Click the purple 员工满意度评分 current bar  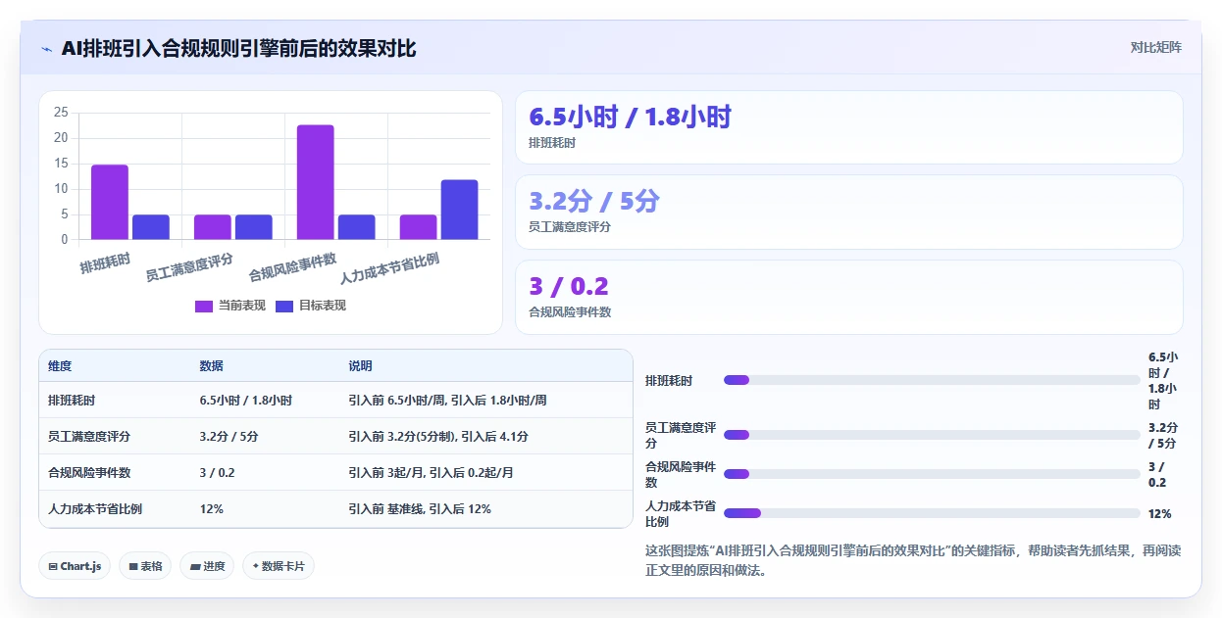pyautogui.click(x=212, y=227)
